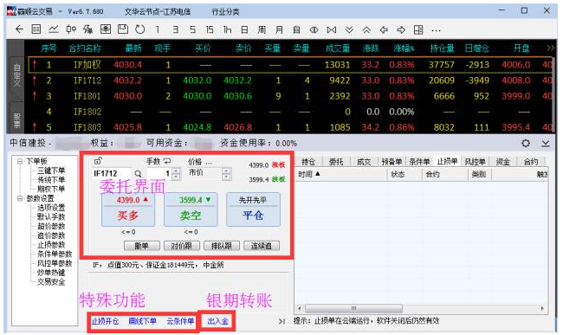Click the 平仓 close-position button
The image size is (563, 335).
click(x=253, y=209)
